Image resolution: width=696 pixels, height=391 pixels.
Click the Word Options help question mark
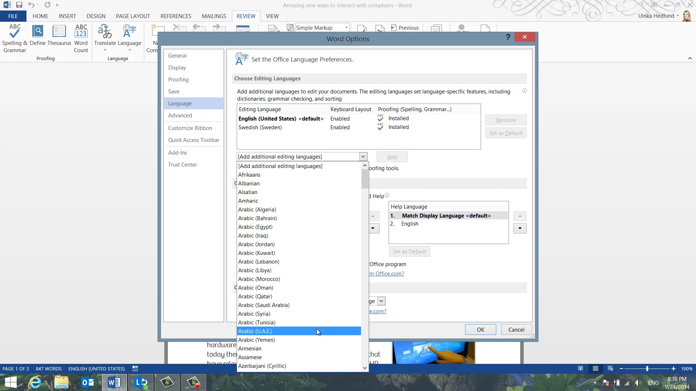click(508, 37)
